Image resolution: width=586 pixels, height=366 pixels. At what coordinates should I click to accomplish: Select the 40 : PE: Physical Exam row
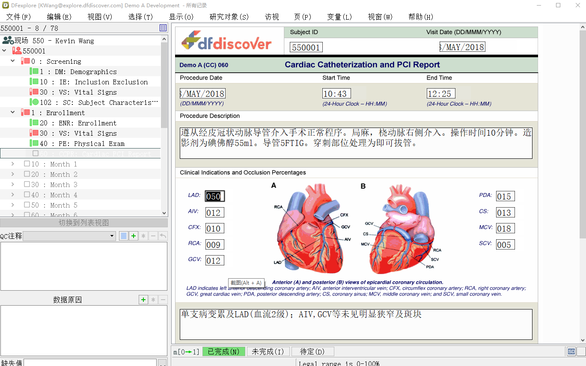[80, 143]
